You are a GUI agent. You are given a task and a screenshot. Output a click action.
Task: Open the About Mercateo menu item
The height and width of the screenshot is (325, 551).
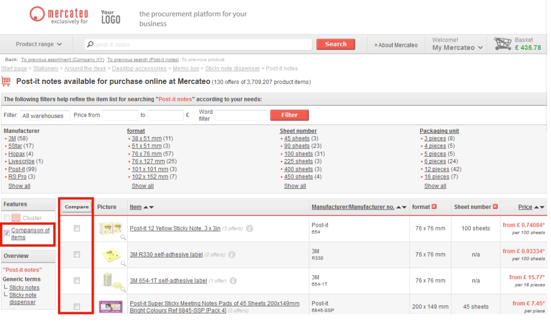[x=396, y=45]
